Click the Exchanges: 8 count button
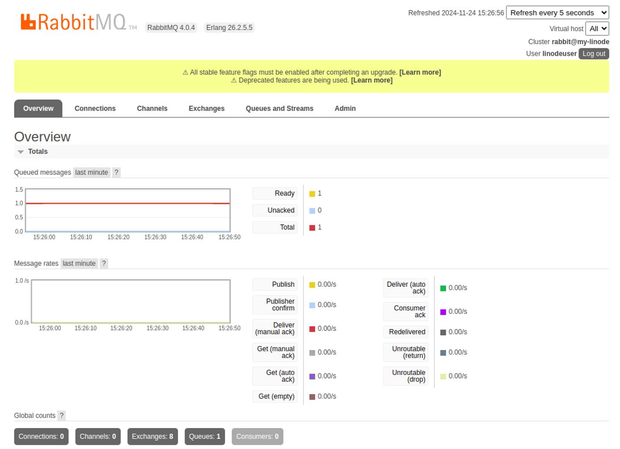 pyautogui.click(x=152, y=437)
